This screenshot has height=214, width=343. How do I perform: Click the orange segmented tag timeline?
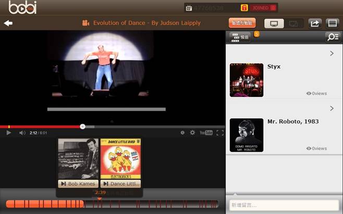[x=112, y=204]
